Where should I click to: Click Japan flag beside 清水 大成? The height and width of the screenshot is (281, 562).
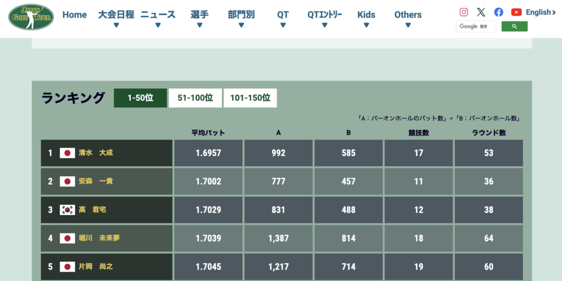pyautogui.click(x=68, y=153)
